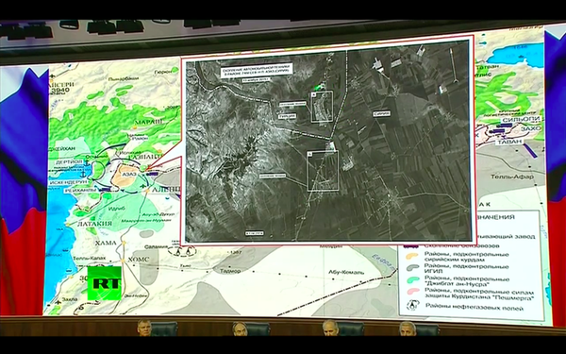Click the ХОМС city label
The image size is (566, 354).
click(x=139, y=260)
